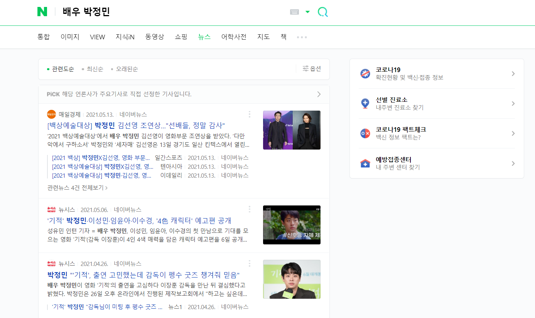Go to the 어학사전 tab
The image size is (535, 318).
click(234, 37)
